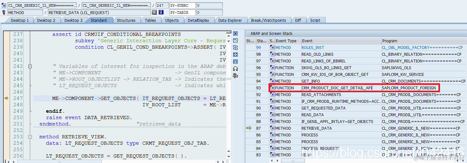Viewport: 467px width, 163px height.
Task: Click line 250 raise event DATA_RETRIEVED
Action: (89, 118)
